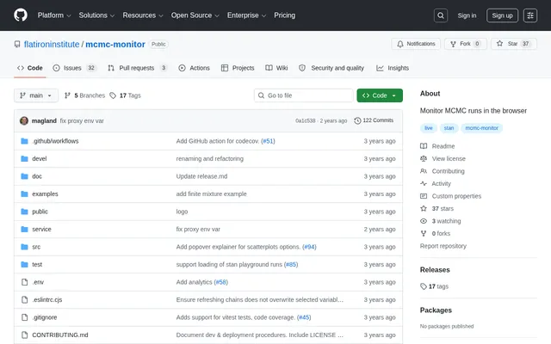
Task: Click the watching eye icon
Action: pyautogui.click(x=424, y=221)
